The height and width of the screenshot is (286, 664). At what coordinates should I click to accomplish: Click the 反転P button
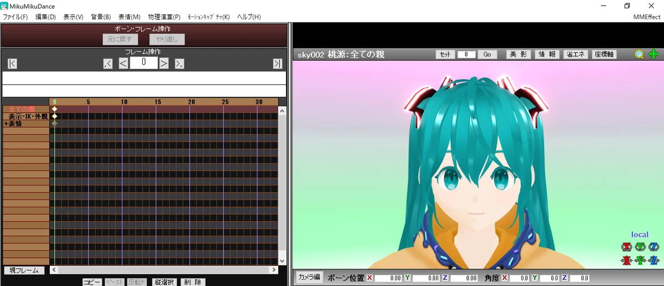tap(137, 282)
